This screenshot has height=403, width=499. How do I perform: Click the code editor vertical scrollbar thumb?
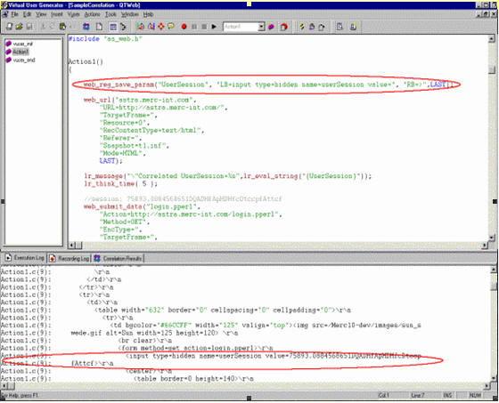point(492,69)
